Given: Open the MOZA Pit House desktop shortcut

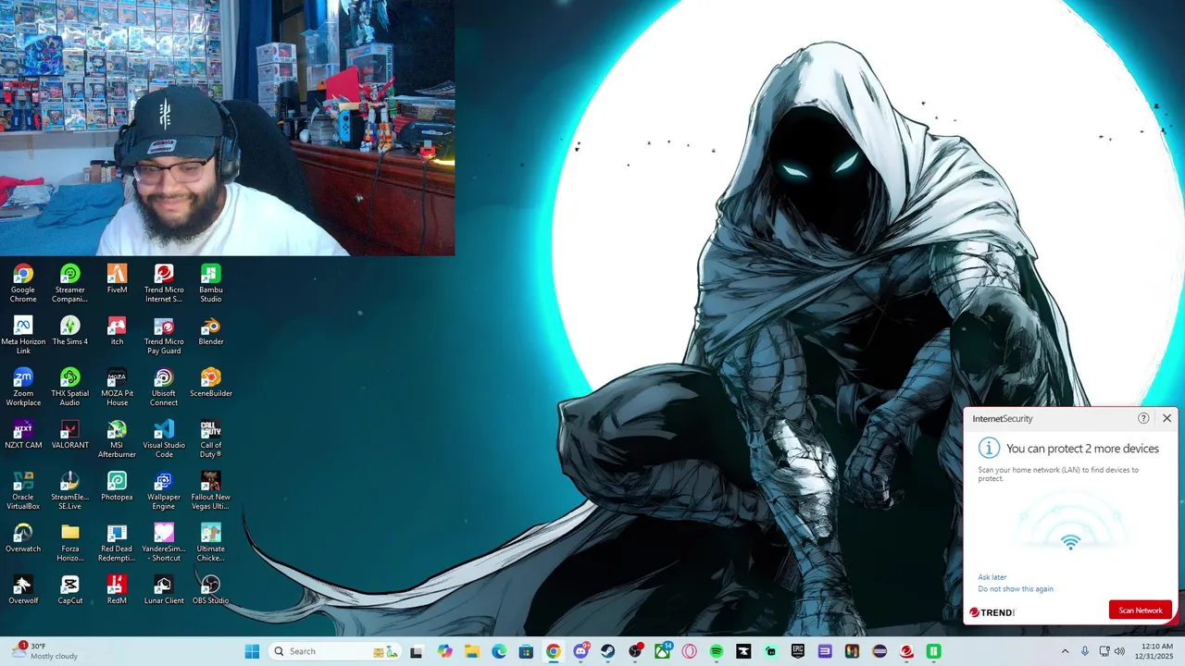Looking at the screenshot, I should click(x=117, y=387).
